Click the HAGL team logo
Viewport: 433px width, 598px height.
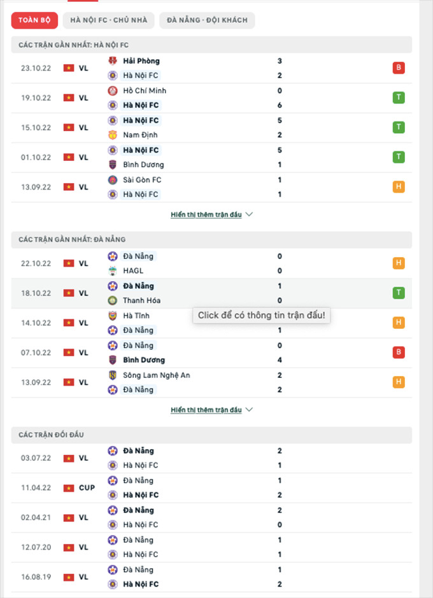point(113,271)
